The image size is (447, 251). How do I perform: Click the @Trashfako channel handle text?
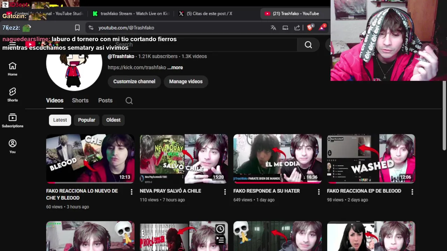pos(121,56)
